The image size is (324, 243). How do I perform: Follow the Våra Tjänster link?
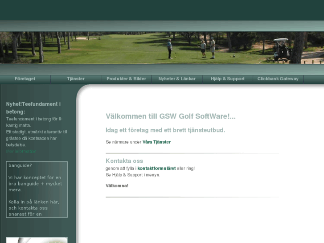click(156, 142)
